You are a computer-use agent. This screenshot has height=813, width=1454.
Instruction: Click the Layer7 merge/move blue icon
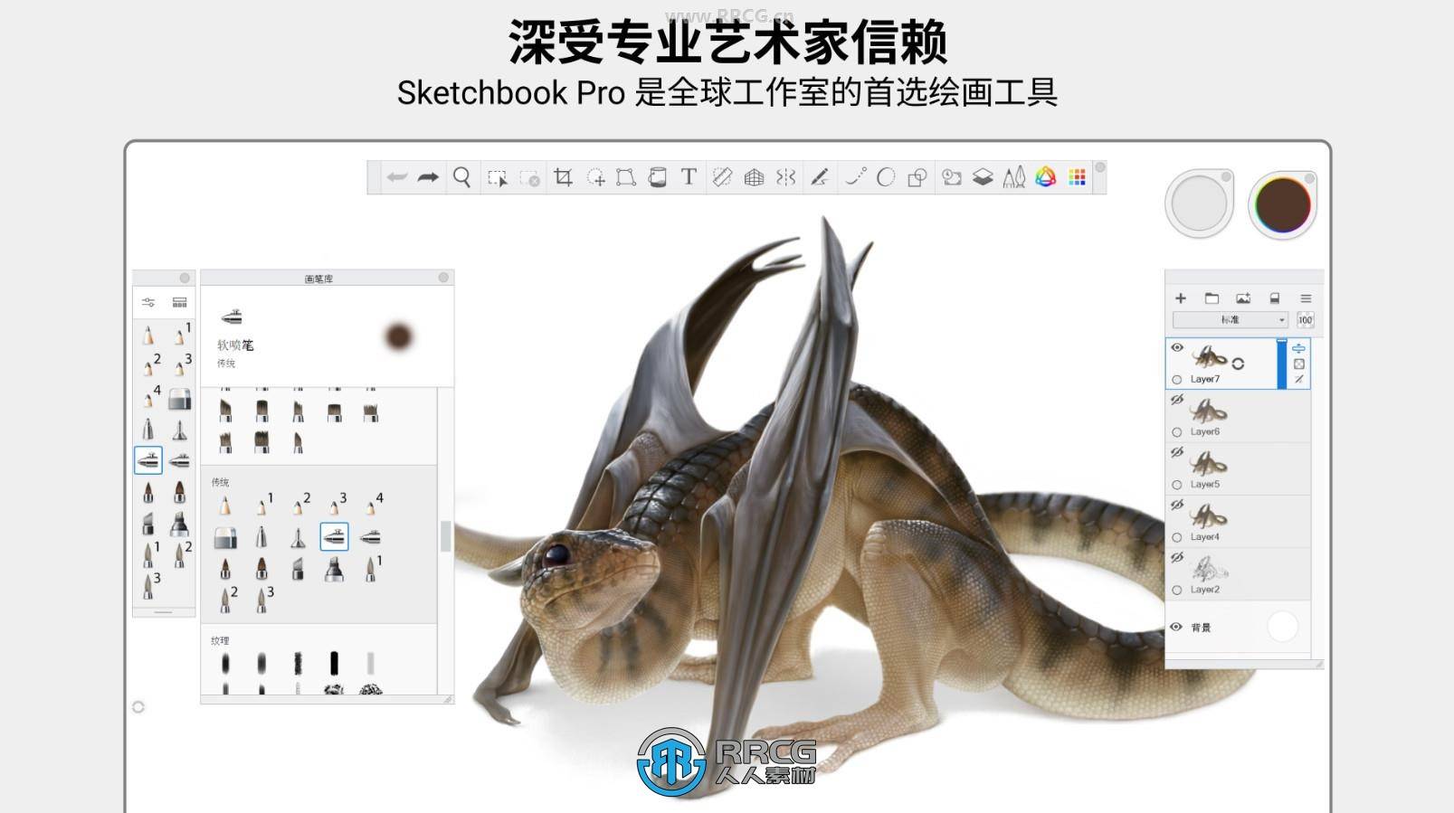pyautogui.click(x=1298, y=348)
